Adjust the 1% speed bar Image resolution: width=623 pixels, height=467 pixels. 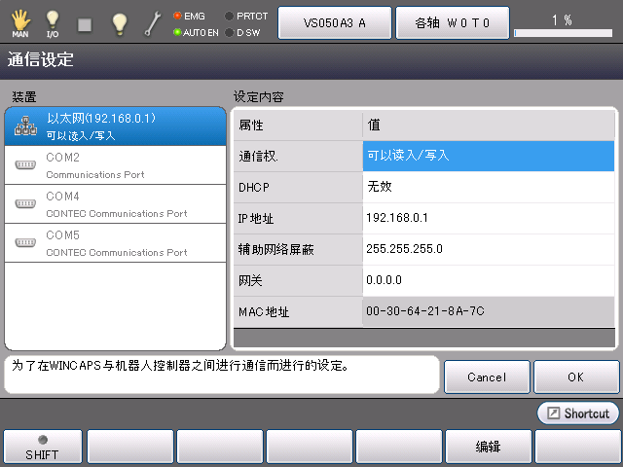tap(563, 33)
